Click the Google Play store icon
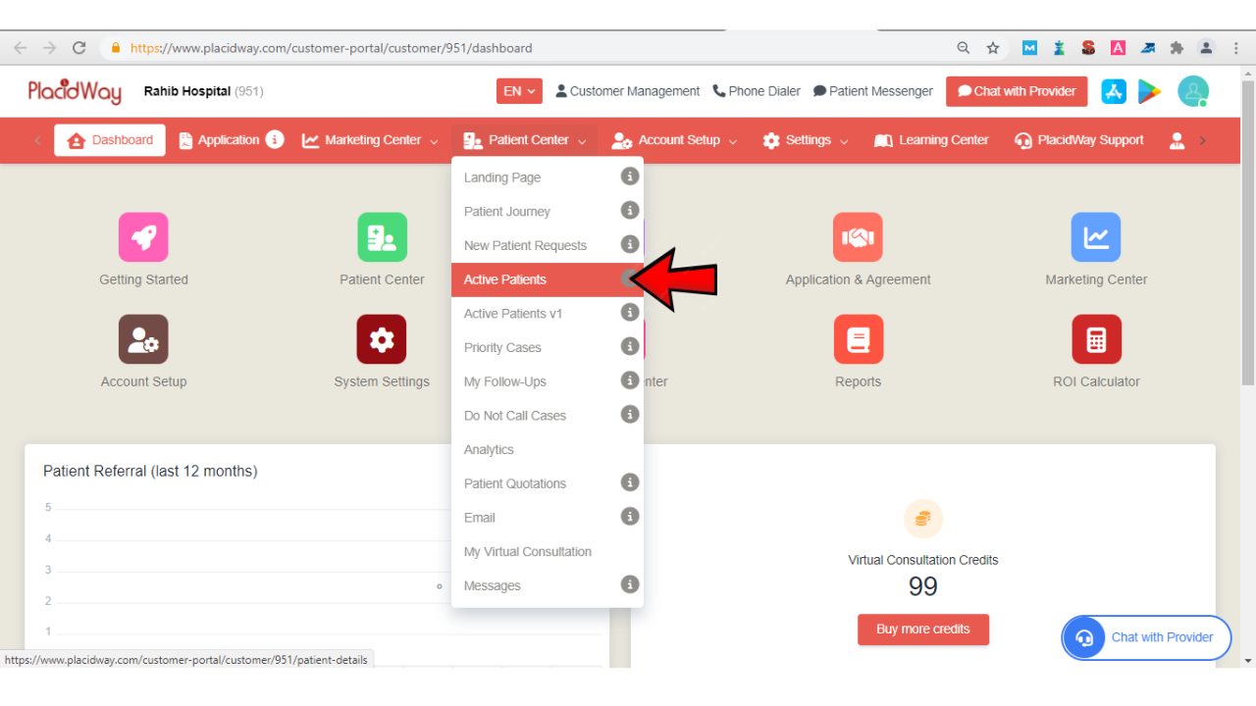The image size is (1256, 706). [x=1149, y=91]
